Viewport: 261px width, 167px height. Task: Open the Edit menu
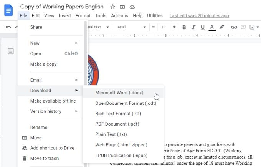click(x=36, y=15)
